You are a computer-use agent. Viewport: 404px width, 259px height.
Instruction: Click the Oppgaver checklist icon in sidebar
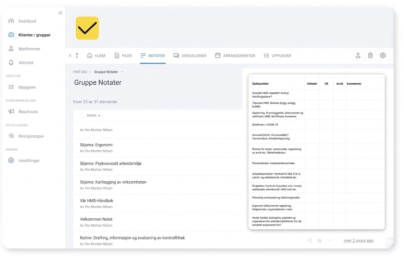tap(11, 87)
